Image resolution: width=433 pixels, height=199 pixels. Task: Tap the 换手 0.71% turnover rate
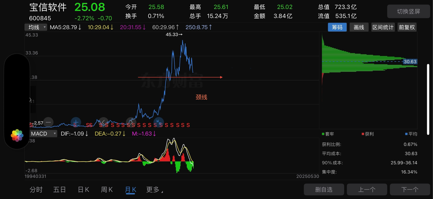click(x=145, y=16)
